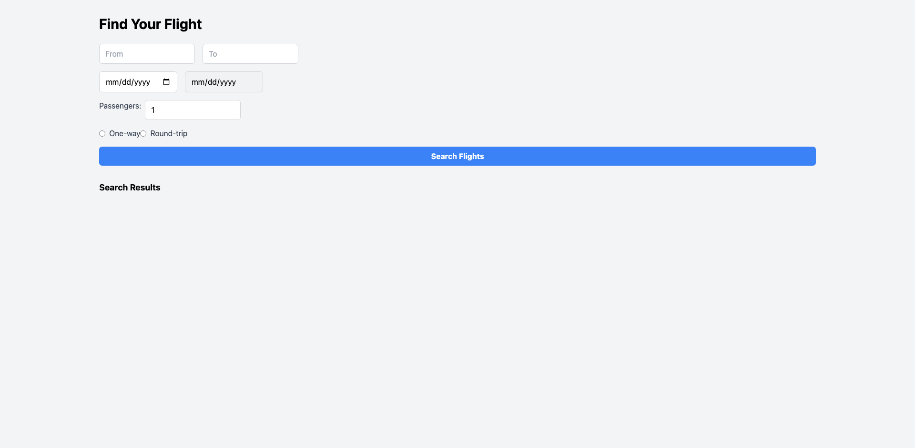Viewport: 915px width, 448px height.
Task: Choose the Round-trip radio button
Action: pyautogui.click(x=143, y=134)
